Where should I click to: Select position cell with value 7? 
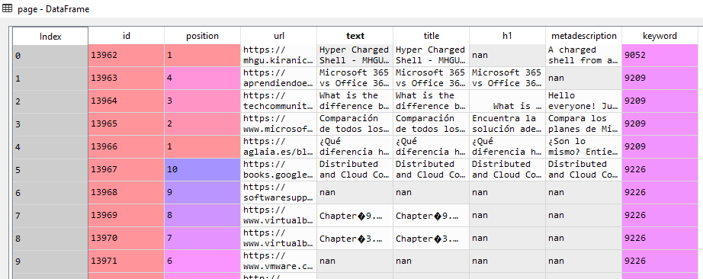pos(203,239)
